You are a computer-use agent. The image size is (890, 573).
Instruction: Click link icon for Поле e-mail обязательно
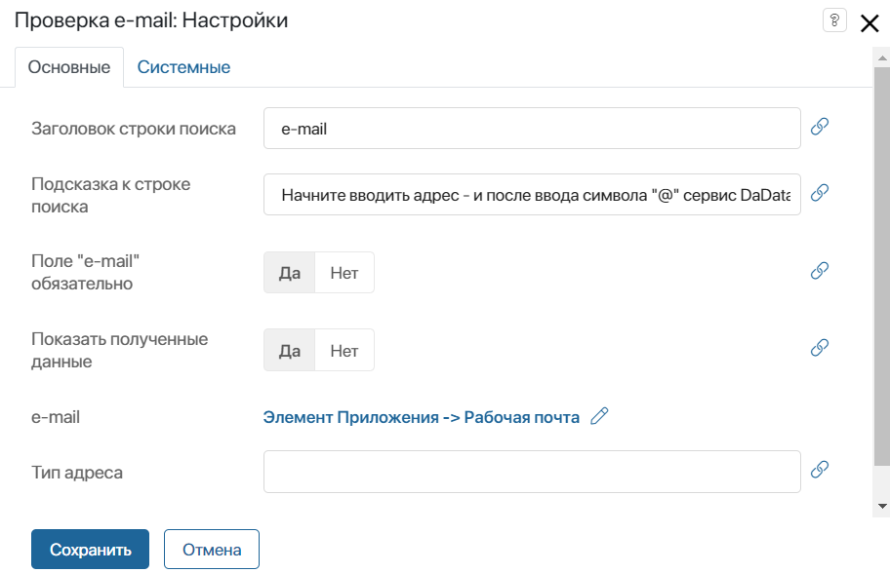tap(819, 270)
